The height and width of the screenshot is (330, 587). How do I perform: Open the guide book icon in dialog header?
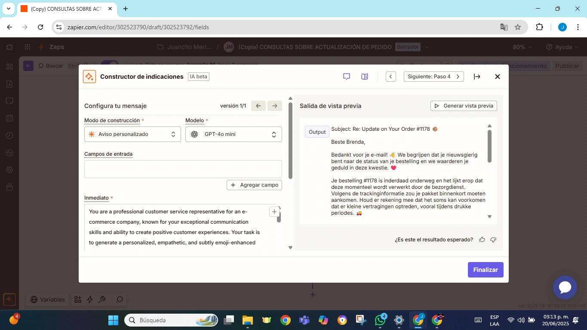[x=365, y=77]
